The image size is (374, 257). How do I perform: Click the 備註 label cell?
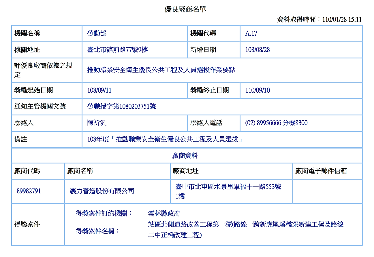(47, 140)
